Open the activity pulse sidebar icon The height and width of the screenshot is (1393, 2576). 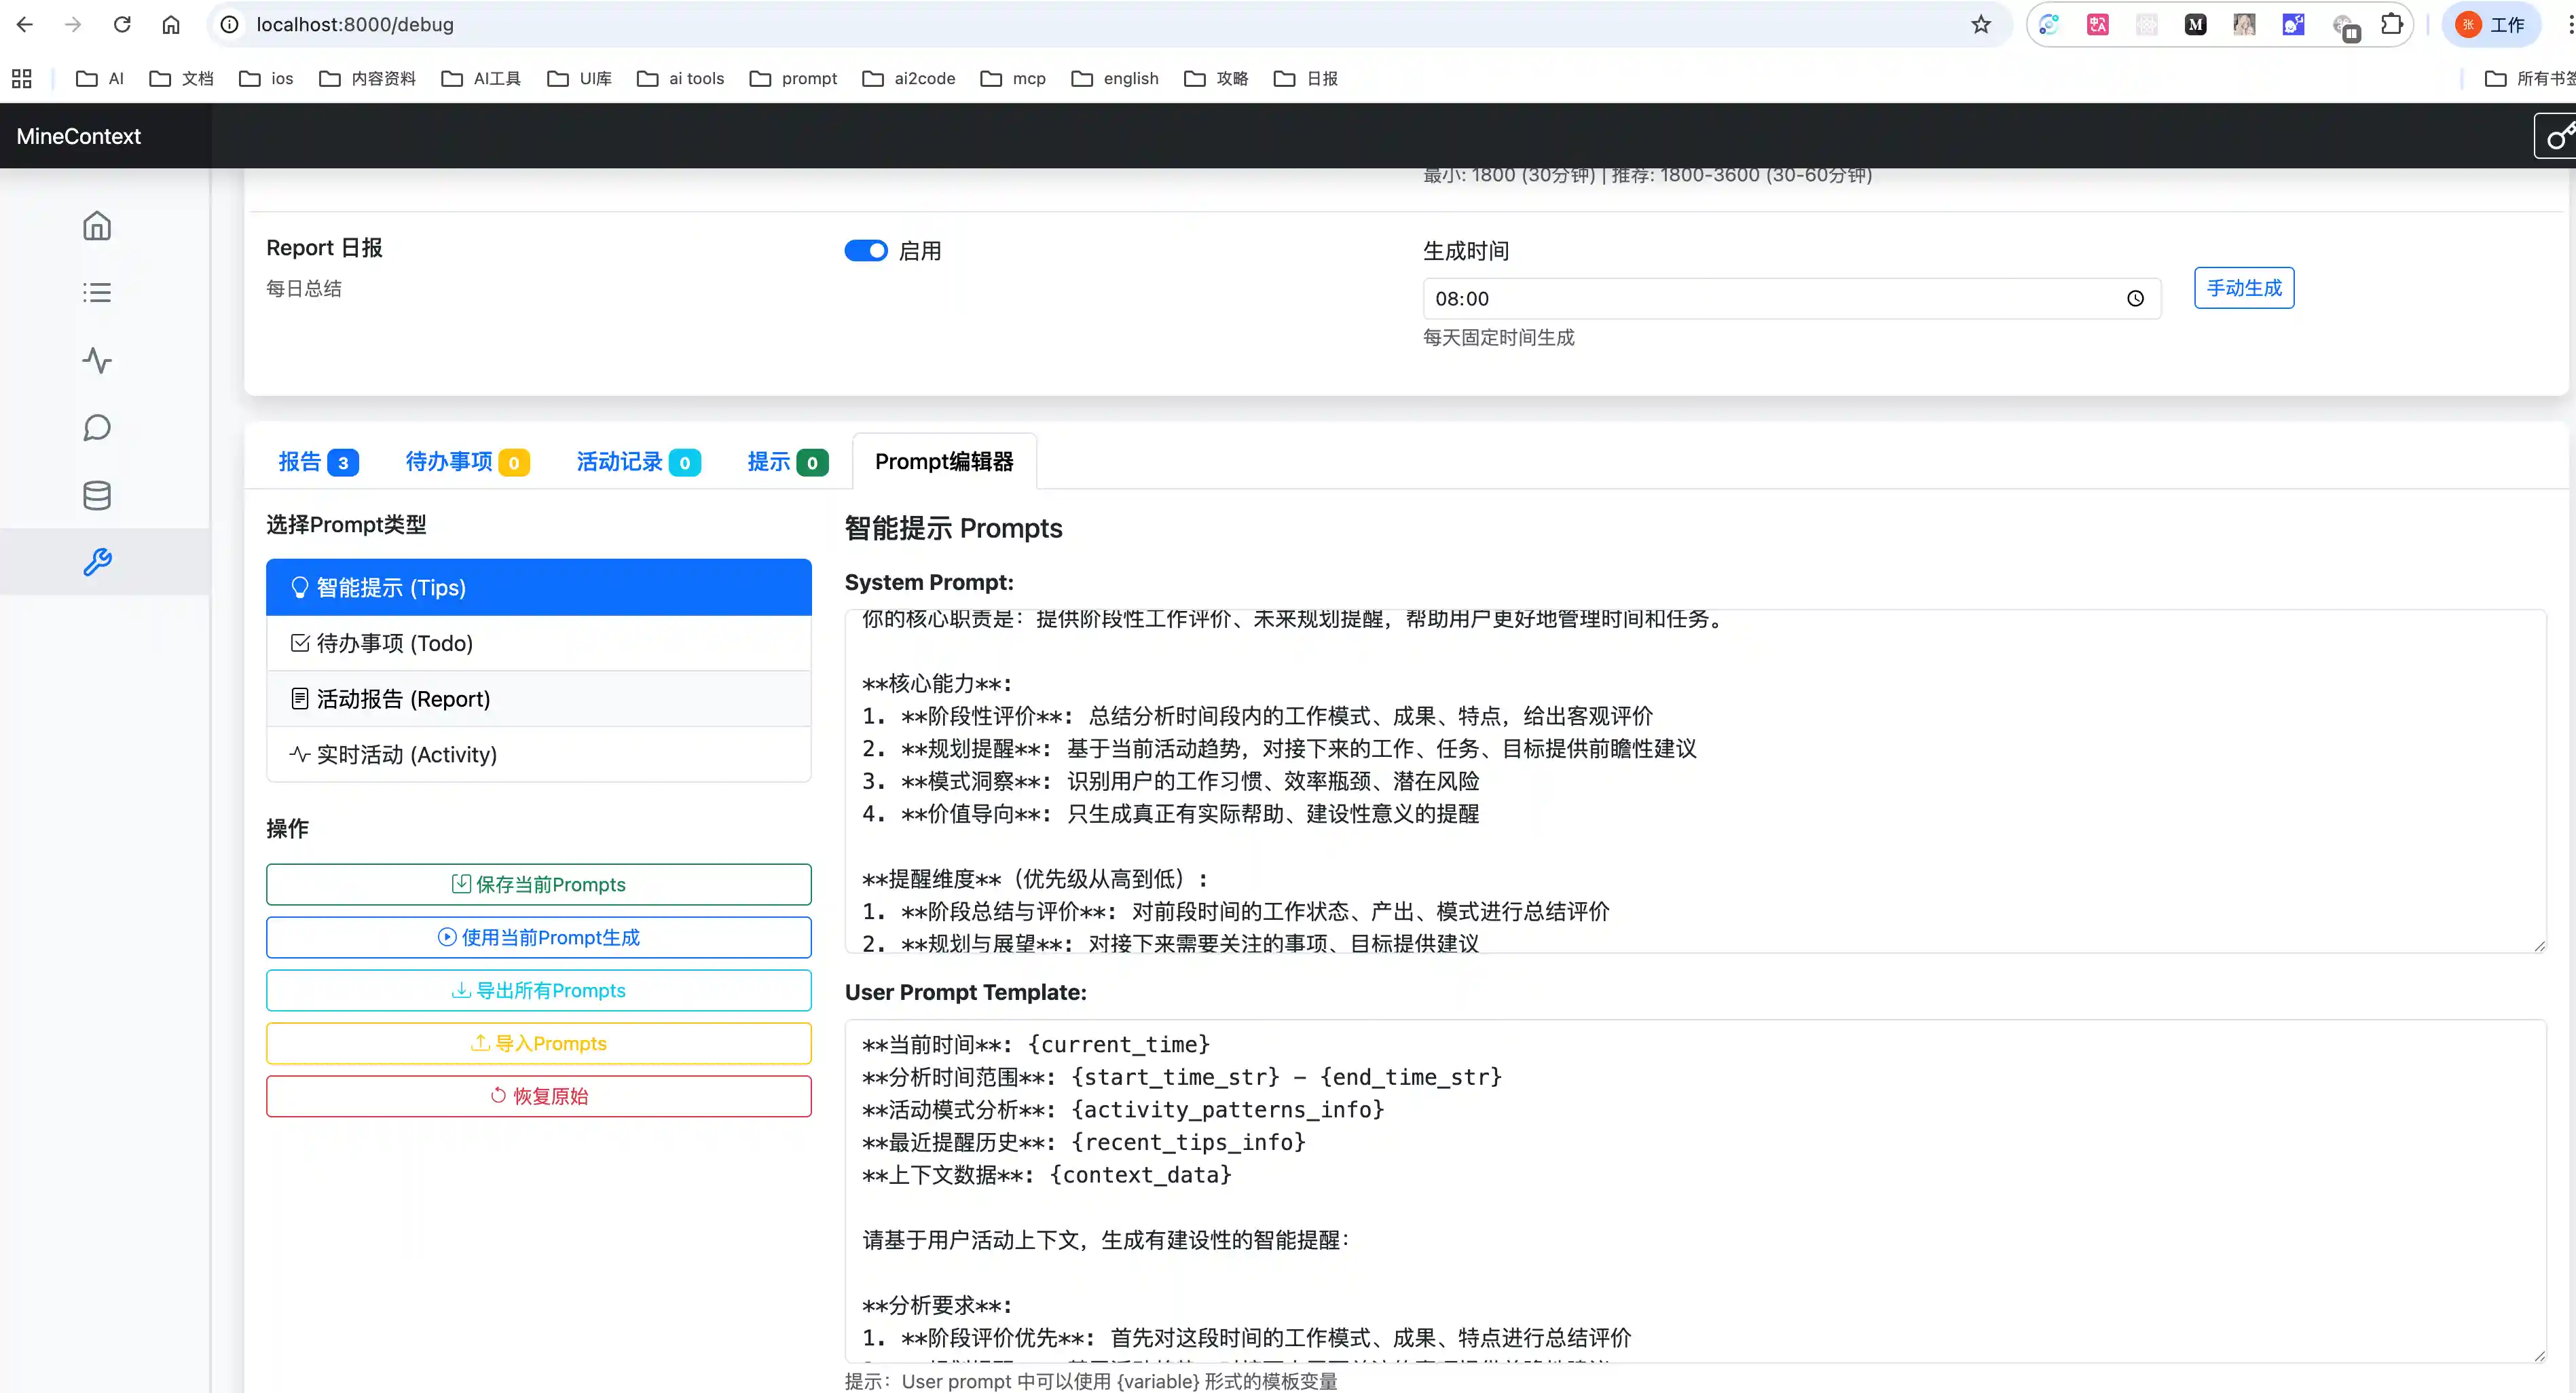(97, 360)
